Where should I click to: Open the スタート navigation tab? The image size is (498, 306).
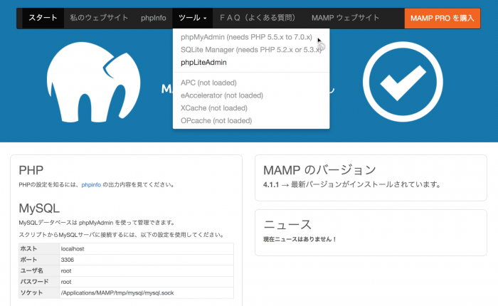pyautogui.click(x=43, y=18)
